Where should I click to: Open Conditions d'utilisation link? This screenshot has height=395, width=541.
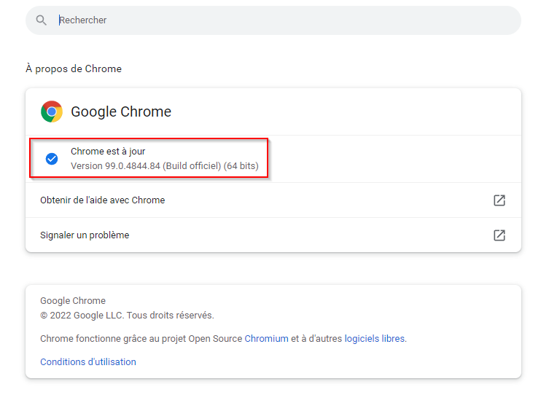pyautogui.click(x=88, y=362)
